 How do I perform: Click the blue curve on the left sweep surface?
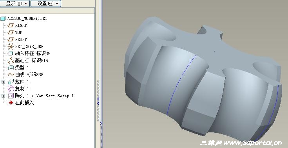[x=179, y=81]
